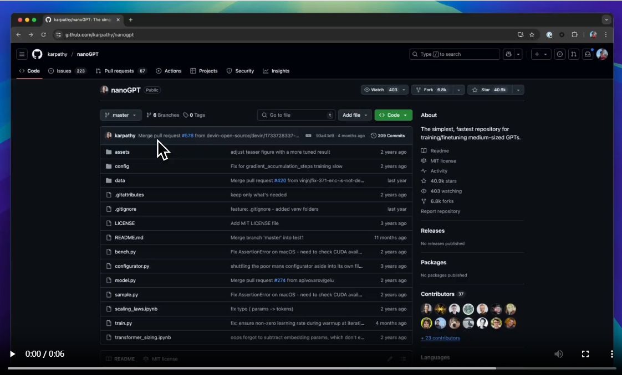
Task: Toggle fullscreen video mode
Action: (585, 354)
